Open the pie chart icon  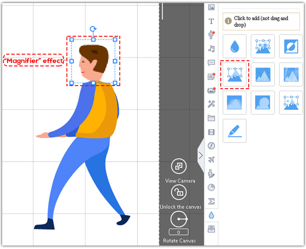[211, 187]
